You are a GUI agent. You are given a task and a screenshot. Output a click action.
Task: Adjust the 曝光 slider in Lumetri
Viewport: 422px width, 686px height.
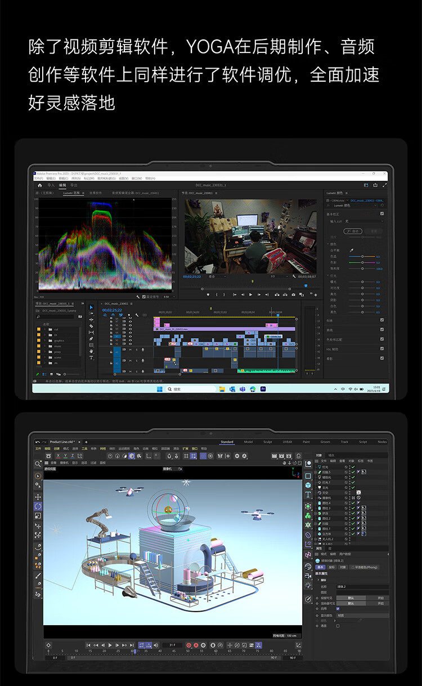pos(362,282)
